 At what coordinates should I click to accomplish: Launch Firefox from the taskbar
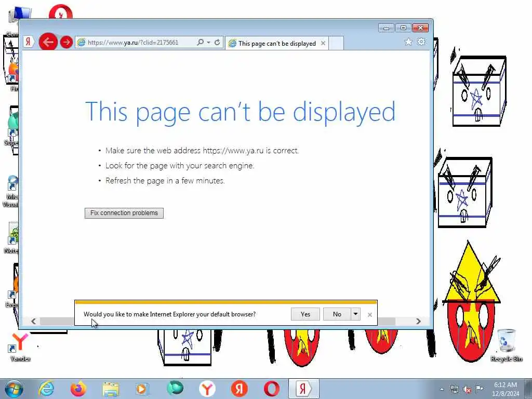[x=78, y=389]
